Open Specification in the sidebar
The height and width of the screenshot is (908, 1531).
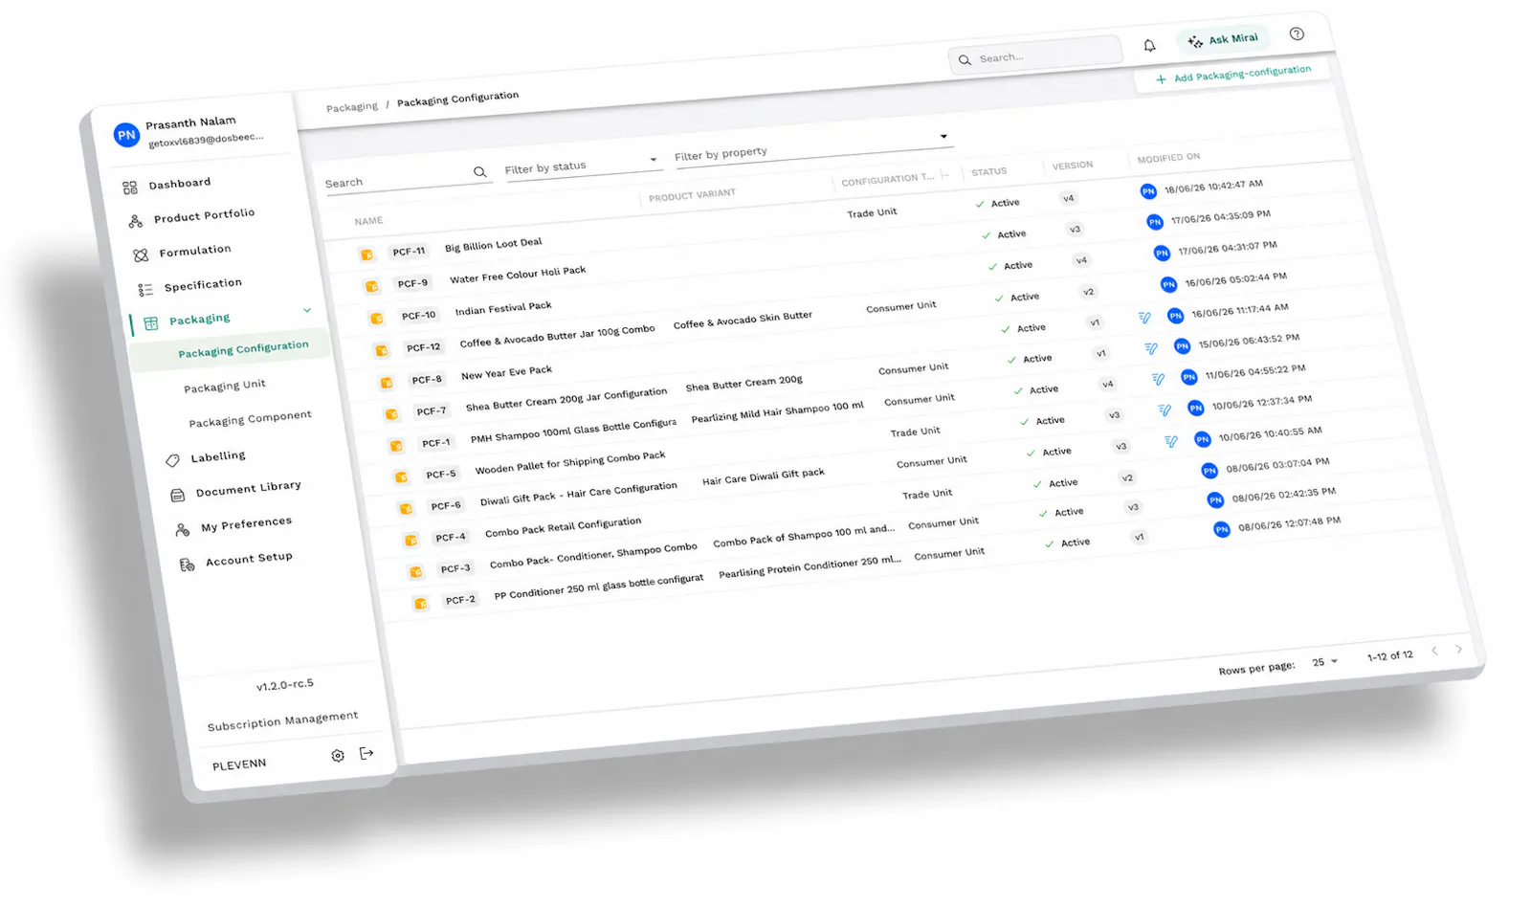[x=202, y=284]
